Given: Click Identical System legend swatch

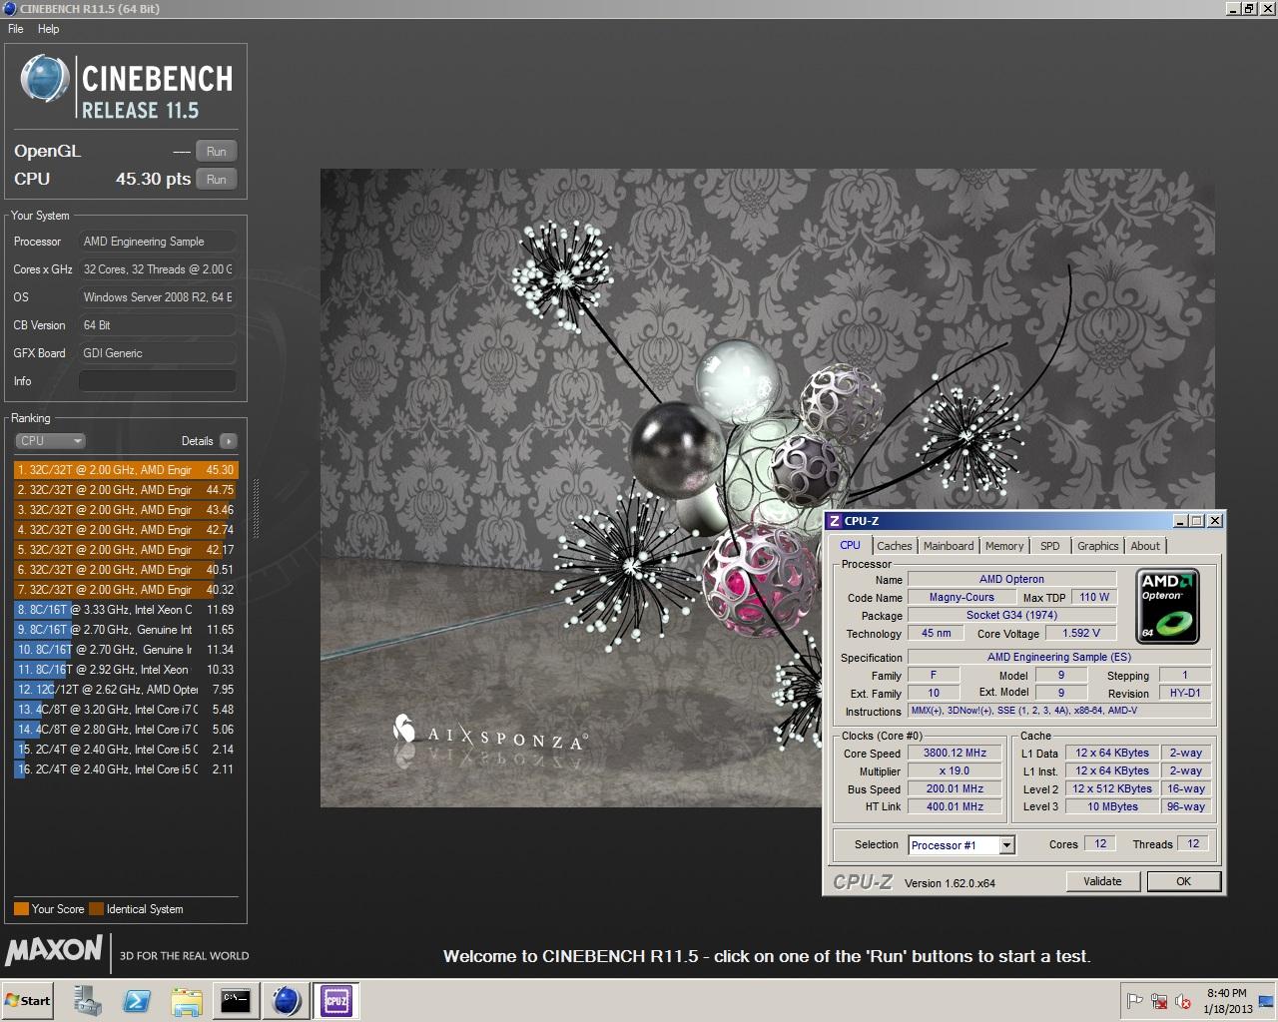Looking at the screenshot, I should click(96, 909).
